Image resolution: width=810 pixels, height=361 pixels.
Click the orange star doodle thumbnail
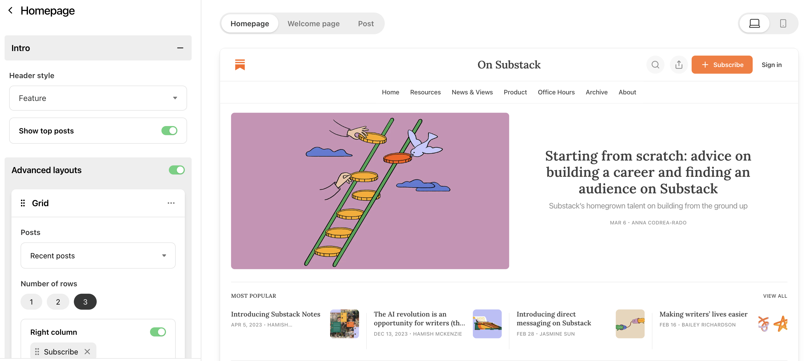click(773, 324)
